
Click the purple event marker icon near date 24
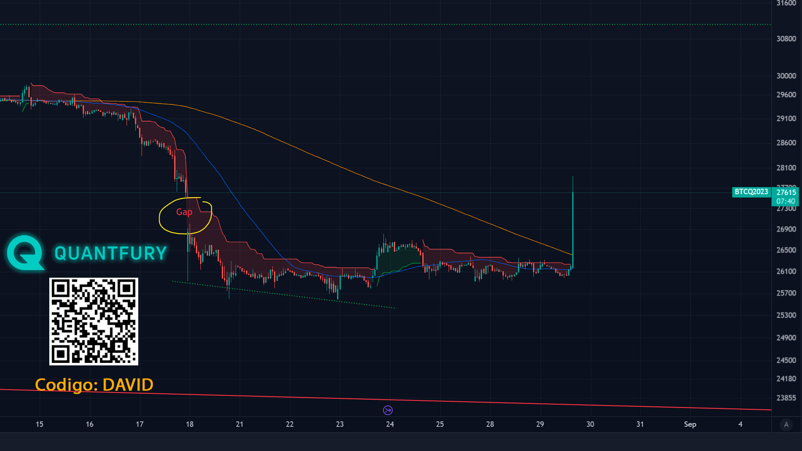coord(388,410)
